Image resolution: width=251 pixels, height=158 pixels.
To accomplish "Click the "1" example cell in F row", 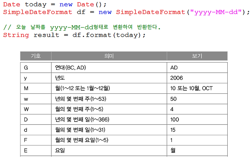I will [197, 140].
